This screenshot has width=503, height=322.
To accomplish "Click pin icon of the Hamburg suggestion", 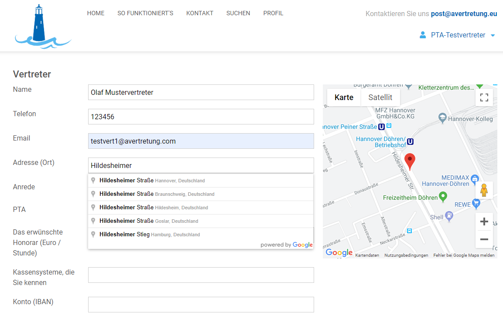I will [93, 234].
